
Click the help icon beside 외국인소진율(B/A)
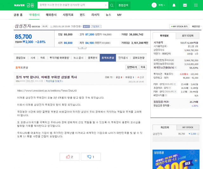tap(176, 68)
